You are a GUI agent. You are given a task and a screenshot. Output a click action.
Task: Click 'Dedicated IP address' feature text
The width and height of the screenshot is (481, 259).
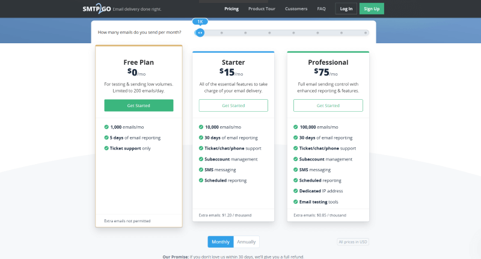coord(321,191)
